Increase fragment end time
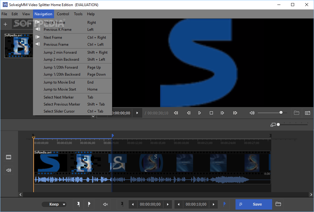Screen dimensions: 314x212 coord(214,204)
